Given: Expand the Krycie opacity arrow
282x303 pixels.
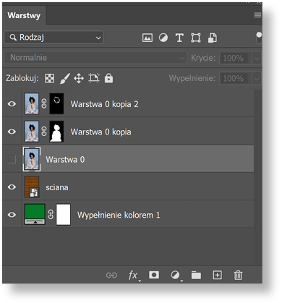Looking at the screenshot, I should coord(257,59).
